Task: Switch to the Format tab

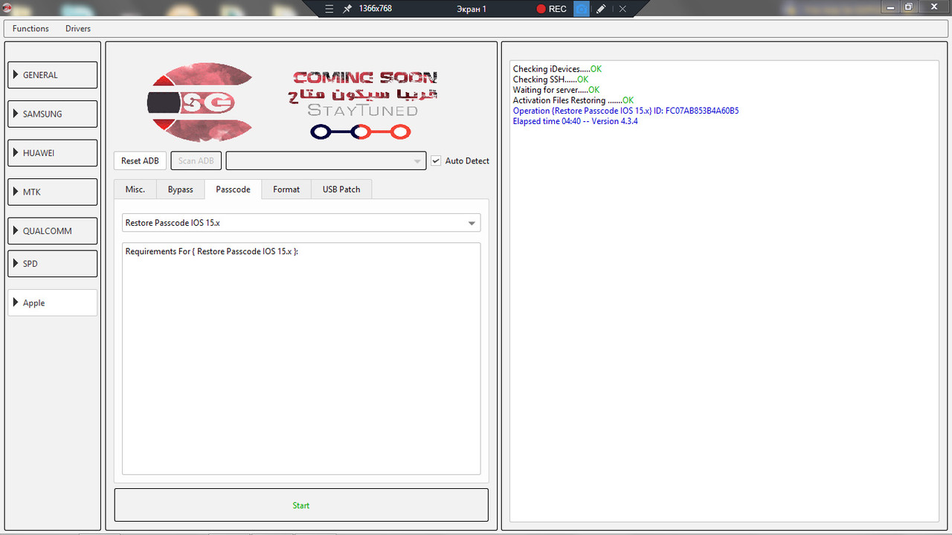Action: tap(286, 189)
